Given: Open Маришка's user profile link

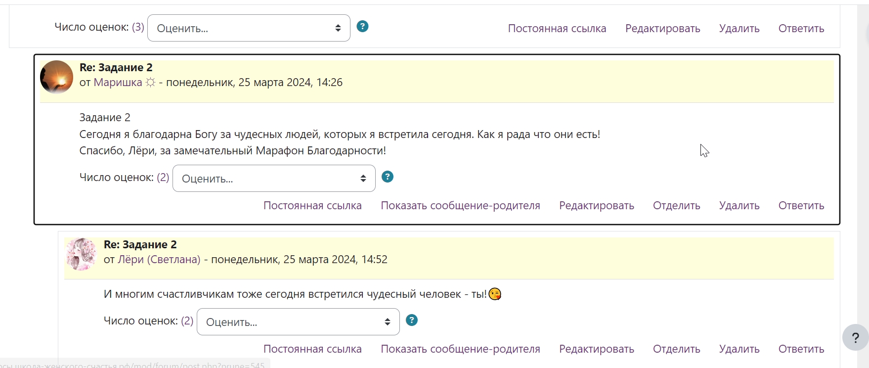Looking at the screenshot, I should tap(118, 83).
